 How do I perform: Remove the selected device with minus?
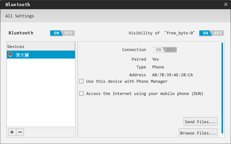point(20,132)
